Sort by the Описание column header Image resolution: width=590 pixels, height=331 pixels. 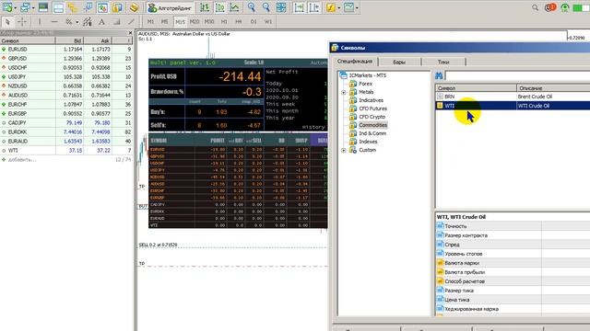pyautogui.click(x=553, y=88)
